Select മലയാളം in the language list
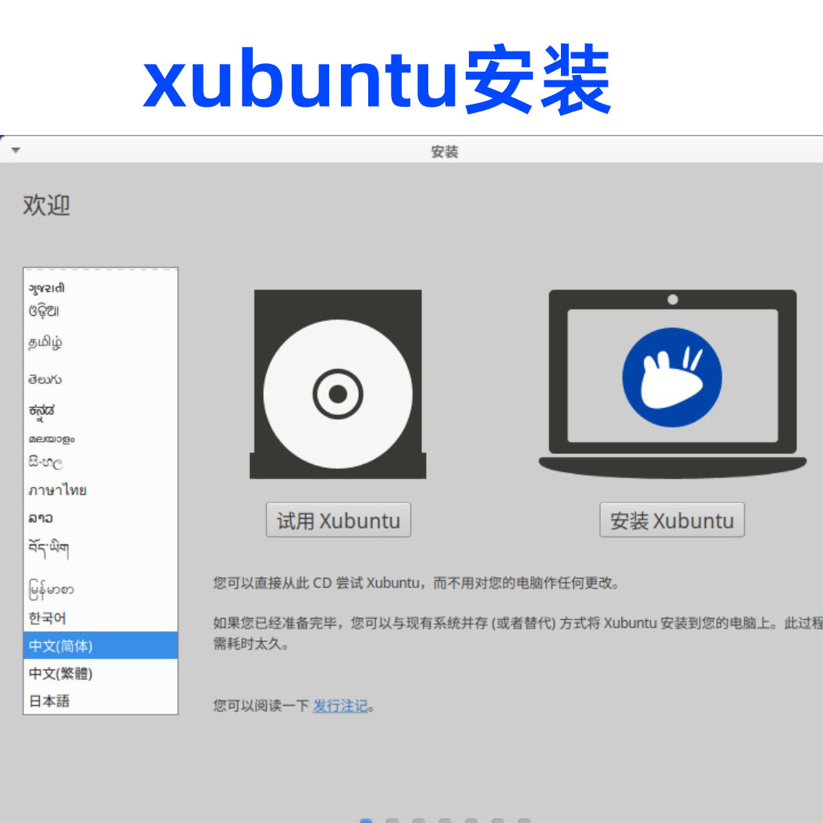Viewport: 823px width, 823px height. [101, 438]
